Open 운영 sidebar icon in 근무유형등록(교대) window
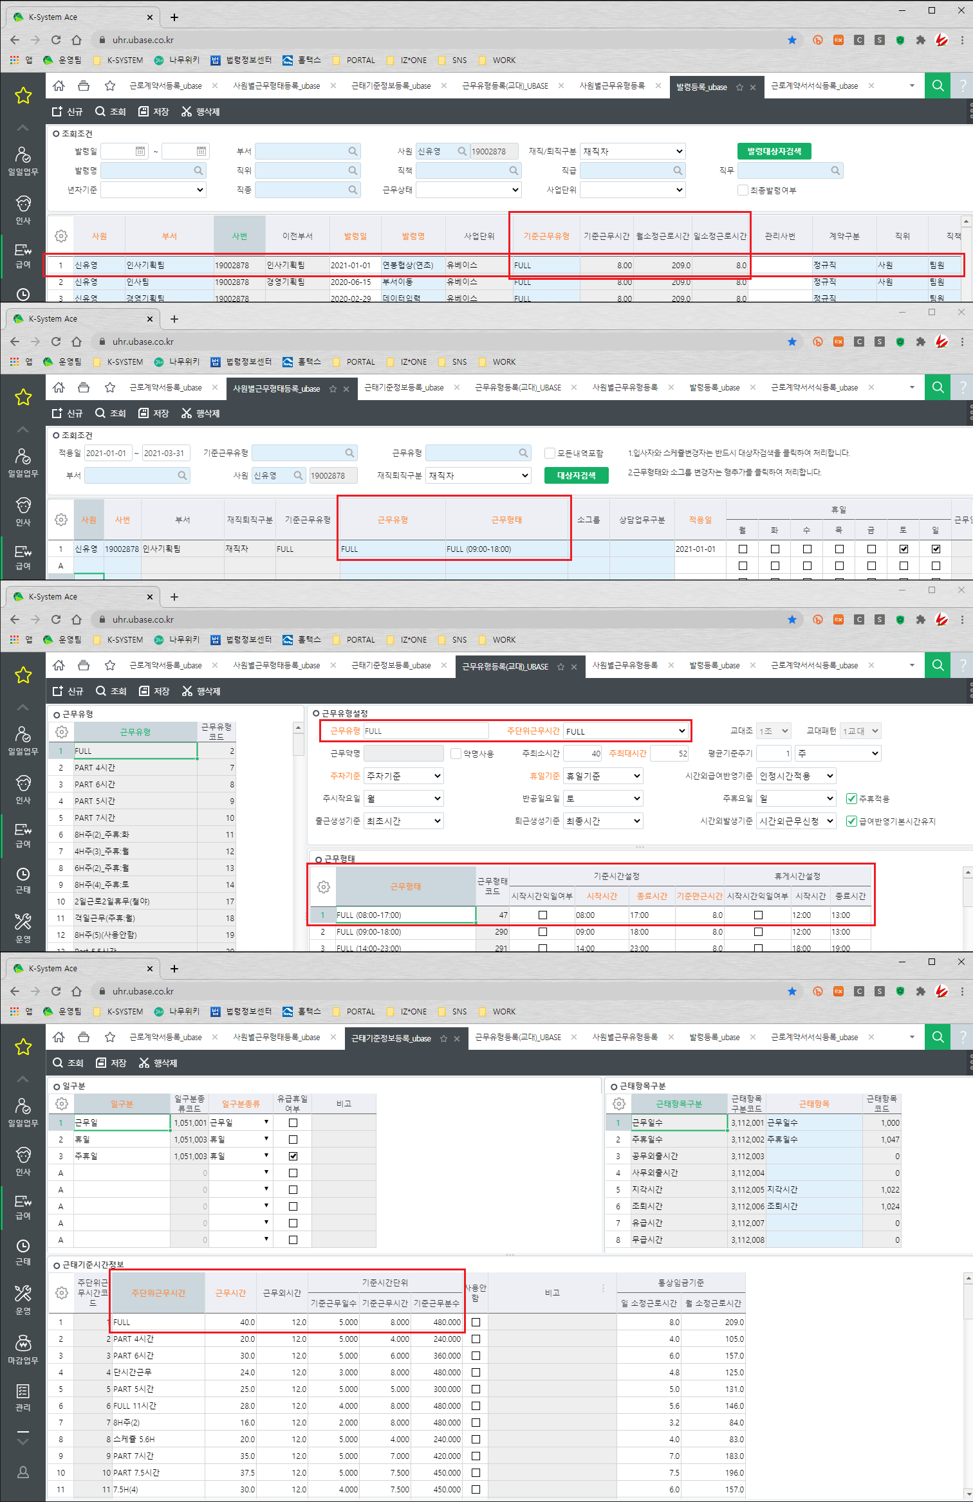Viewport: 973px width, 1502px height. [23, 928]
